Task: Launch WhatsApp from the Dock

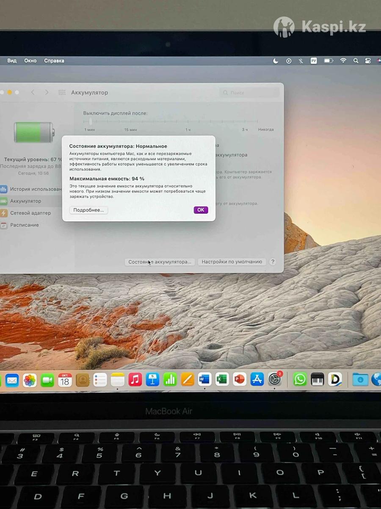Action: tap(300, 379)
